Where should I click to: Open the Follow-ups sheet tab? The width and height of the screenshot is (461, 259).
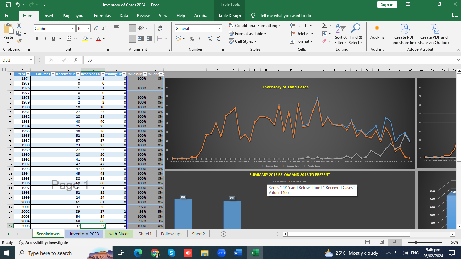tap(171, 234)
